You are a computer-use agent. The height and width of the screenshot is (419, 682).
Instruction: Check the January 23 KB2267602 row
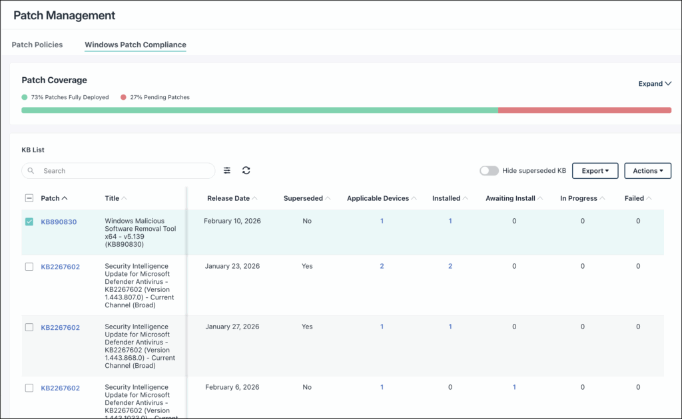coord(29,267)
